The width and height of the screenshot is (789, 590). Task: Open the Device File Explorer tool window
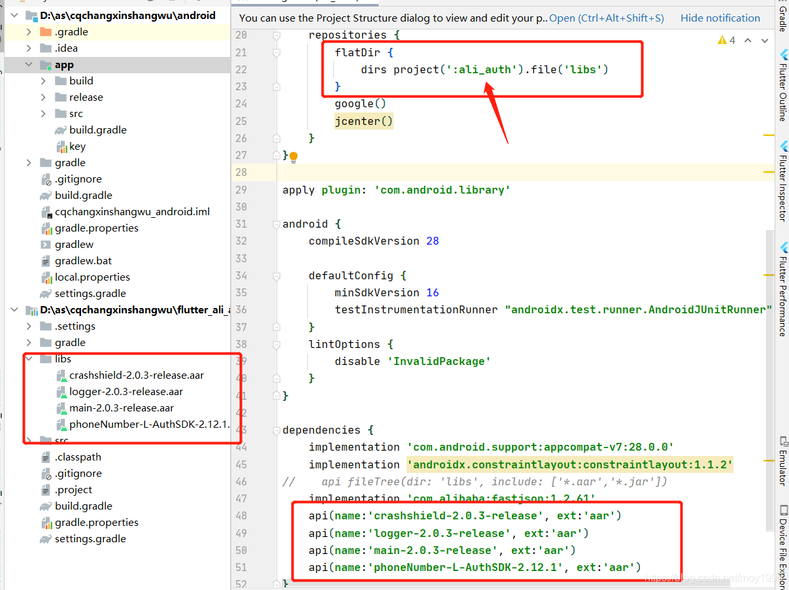[x=782, y=546]
